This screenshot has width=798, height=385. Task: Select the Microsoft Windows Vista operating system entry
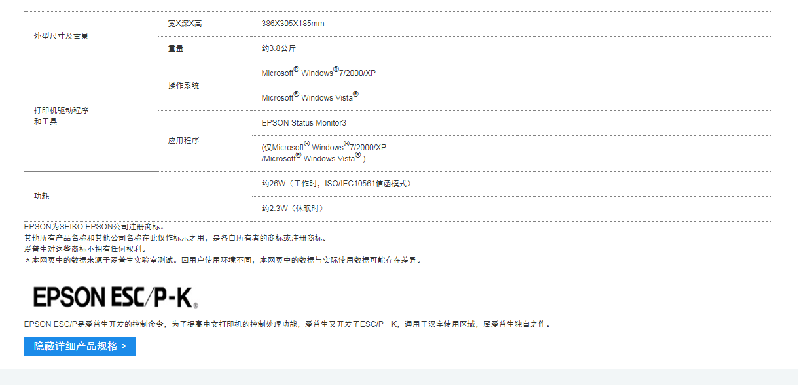(x=310, y=97)
